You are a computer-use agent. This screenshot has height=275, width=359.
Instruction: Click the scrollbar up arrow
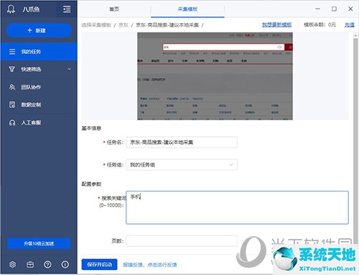coord(355,36)
